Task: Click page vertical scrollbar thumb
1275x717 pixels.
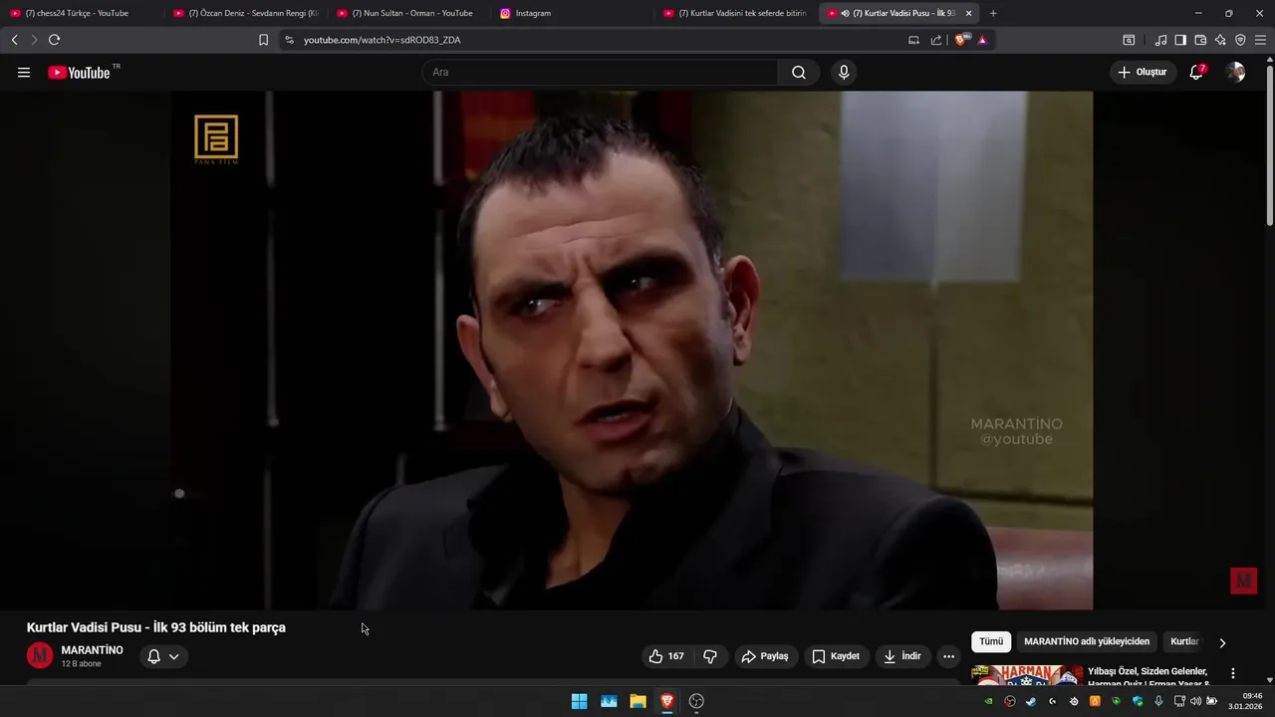Action: point(1270,144)
